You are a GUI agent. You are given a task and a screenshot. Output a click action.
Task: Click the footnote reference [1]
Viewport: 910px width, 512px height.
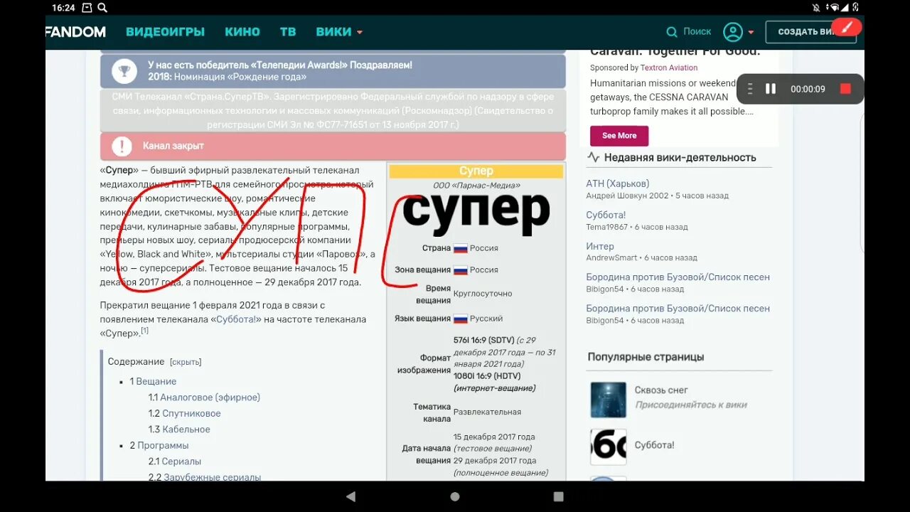click(144, 331)
